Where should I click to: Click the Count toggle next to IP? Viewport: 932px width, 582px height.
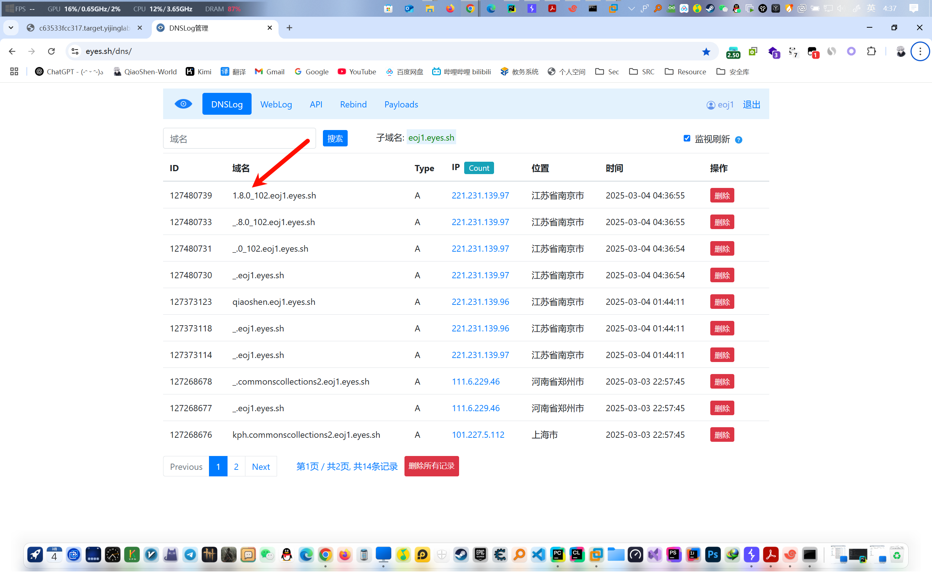click(478, 168)
